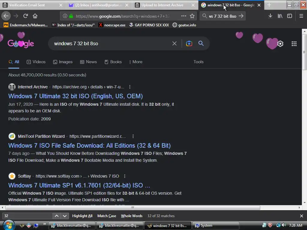This screenshot has height=230, width=307.
Task: Toggle the sidebar view icon
Action: pyautogui.click(x=290, y=16)
